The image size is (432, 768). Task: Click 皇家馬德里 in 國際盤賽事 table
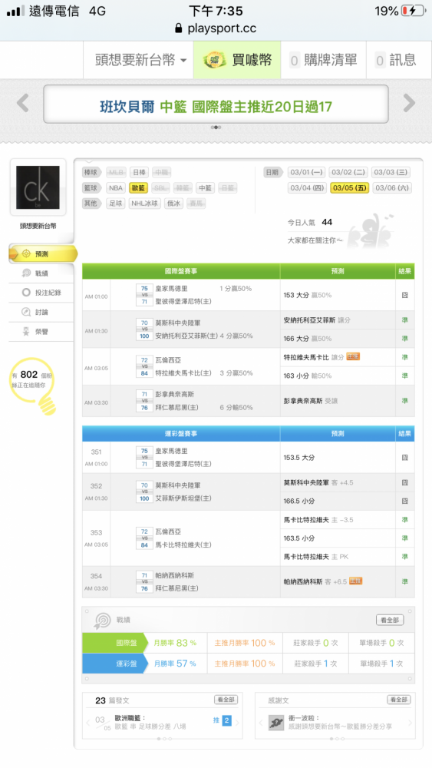(171, 289)
